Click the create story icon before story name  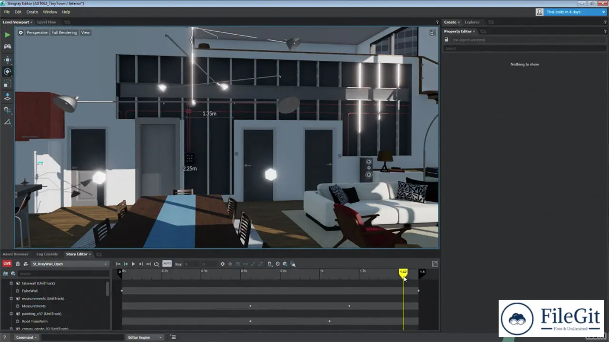point(26,264)
